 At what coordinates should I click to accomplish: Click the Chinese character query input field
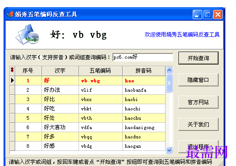pos(143,57)
